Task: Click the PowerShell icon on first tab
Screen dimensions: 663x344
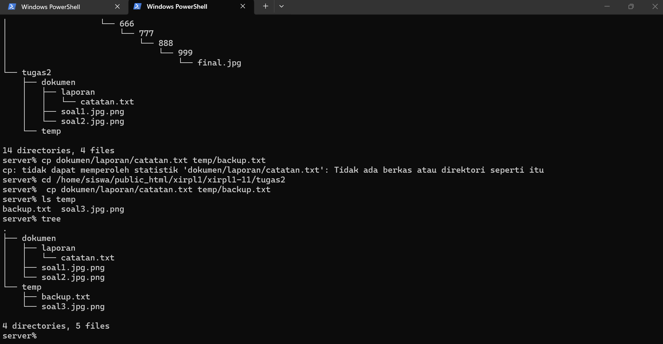Action: (x=12, y=7)
